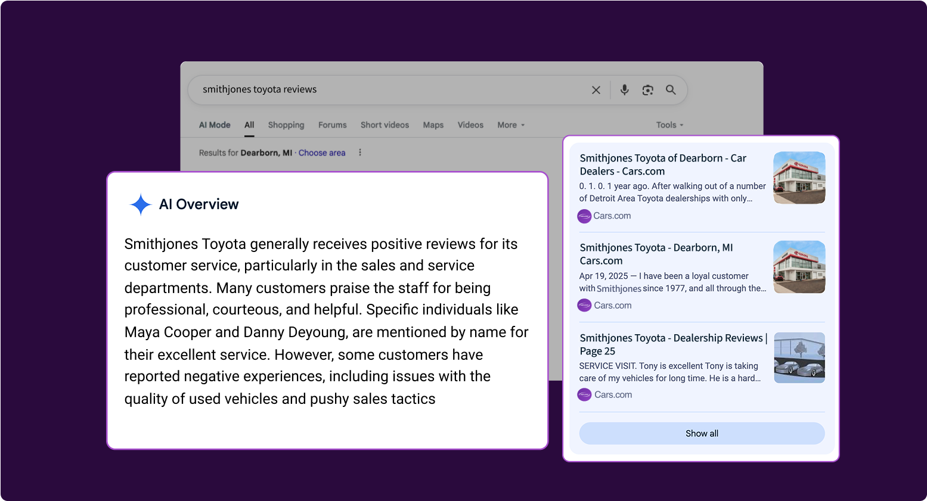The width and height of the screenshot is (927, 501).
Task: Click Cars.com source label under Page 25 result
Action: (x=613, y=394)
